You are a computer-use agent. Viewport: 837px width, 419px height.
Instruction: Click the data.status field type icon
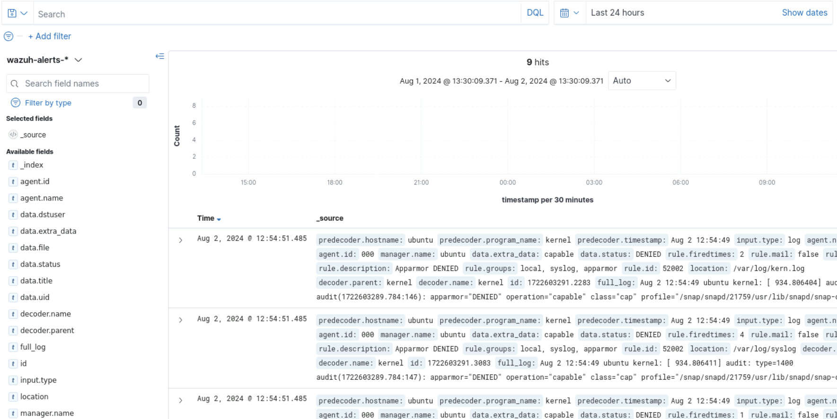[13, 264]
